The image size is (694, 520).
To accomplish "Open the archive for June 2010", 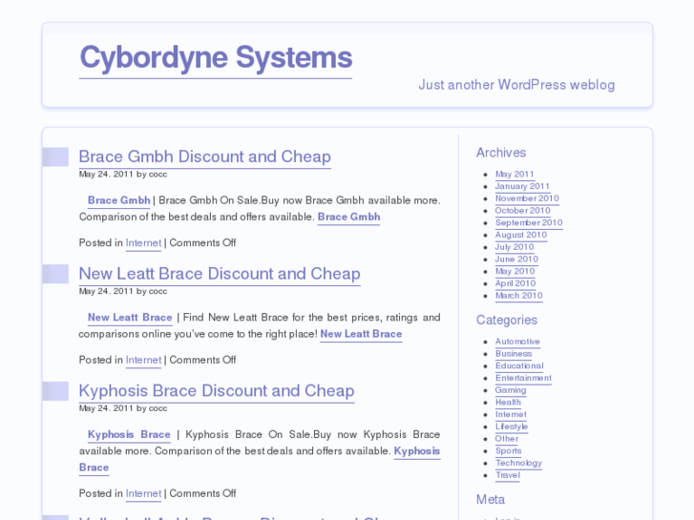I will pyautogui.click(x=516, y=259).
